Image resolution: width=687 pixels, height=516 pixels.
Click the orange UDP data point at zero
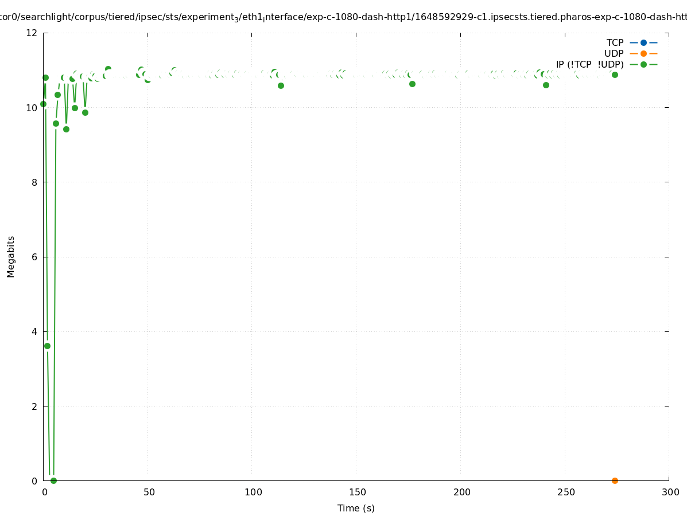coord(615,480)
